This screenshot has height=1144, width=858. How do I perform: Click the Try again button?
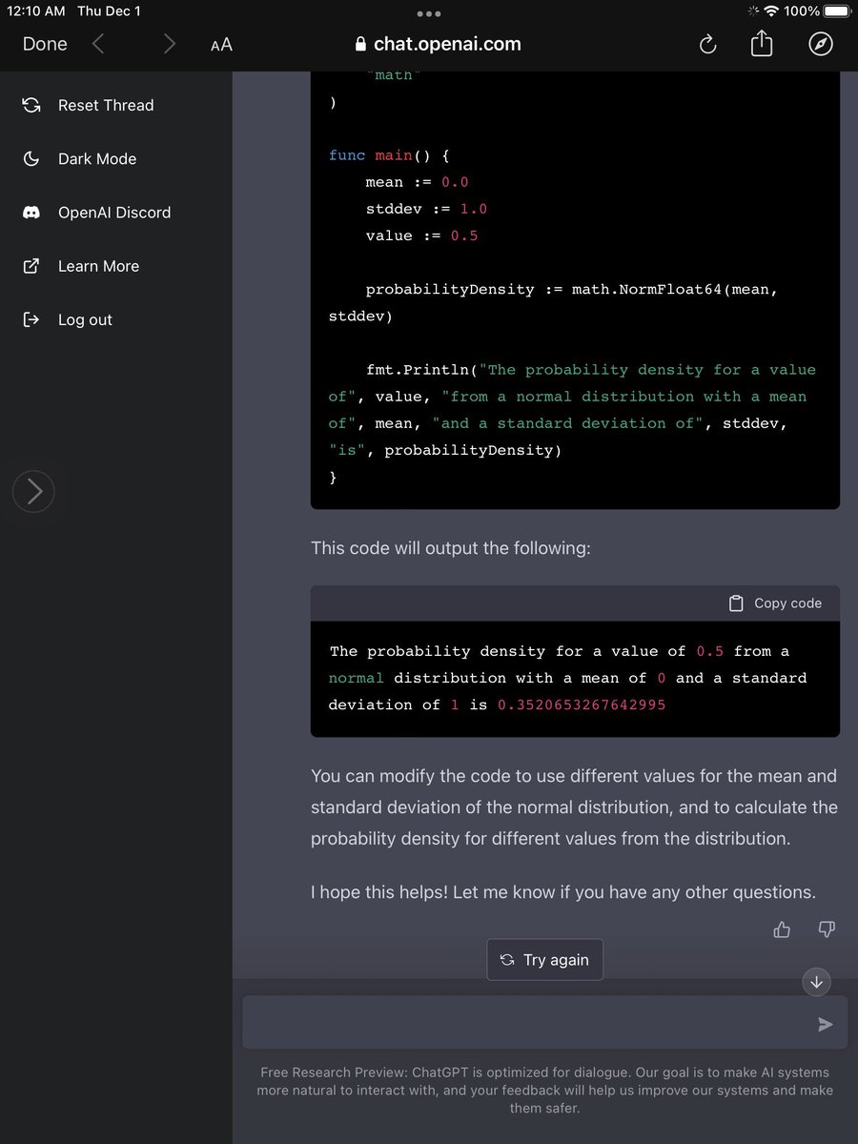(x=545, y=960)
